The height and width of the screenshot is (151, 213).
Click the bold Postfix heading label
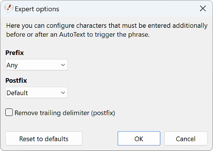pyautogui.click(x=16, y=80)
